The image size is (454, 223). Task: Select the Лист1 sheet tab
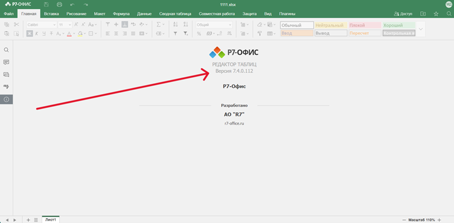50,220
